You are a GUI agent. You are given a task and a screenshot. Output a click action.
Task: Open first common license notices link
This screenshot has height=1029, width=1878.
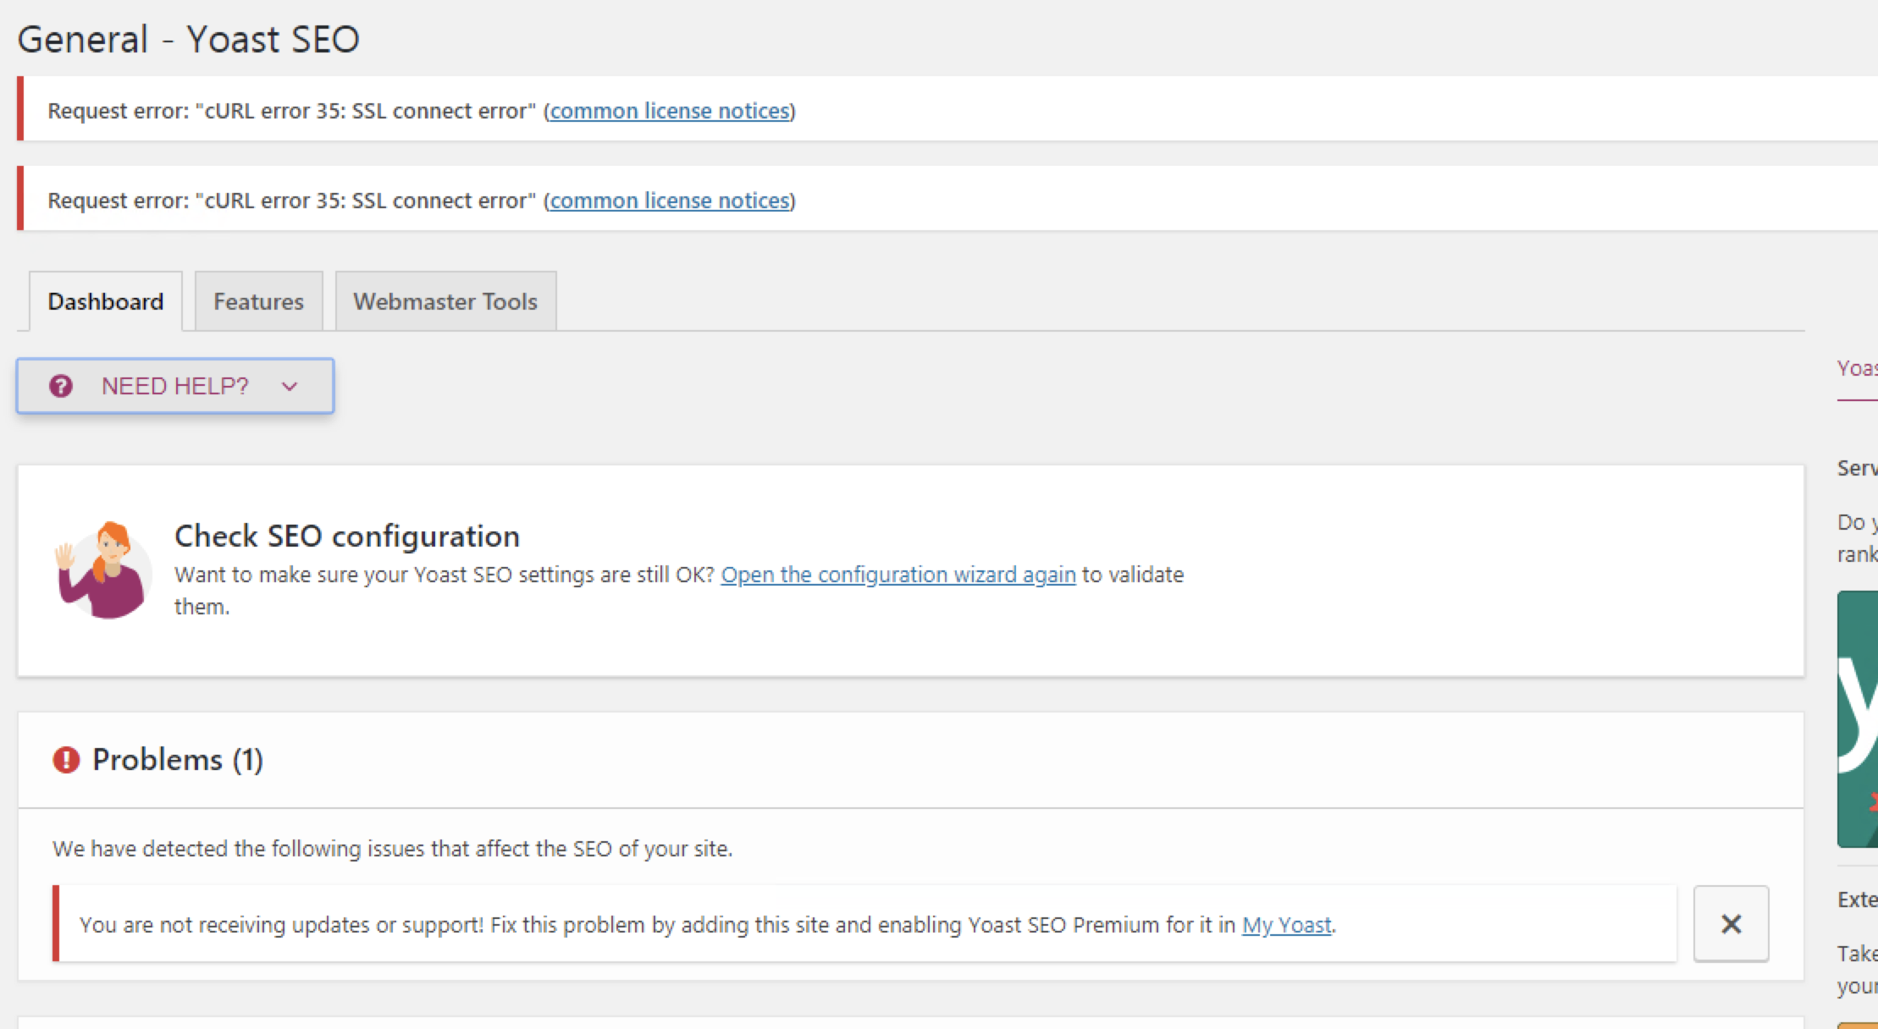point(669,111)
